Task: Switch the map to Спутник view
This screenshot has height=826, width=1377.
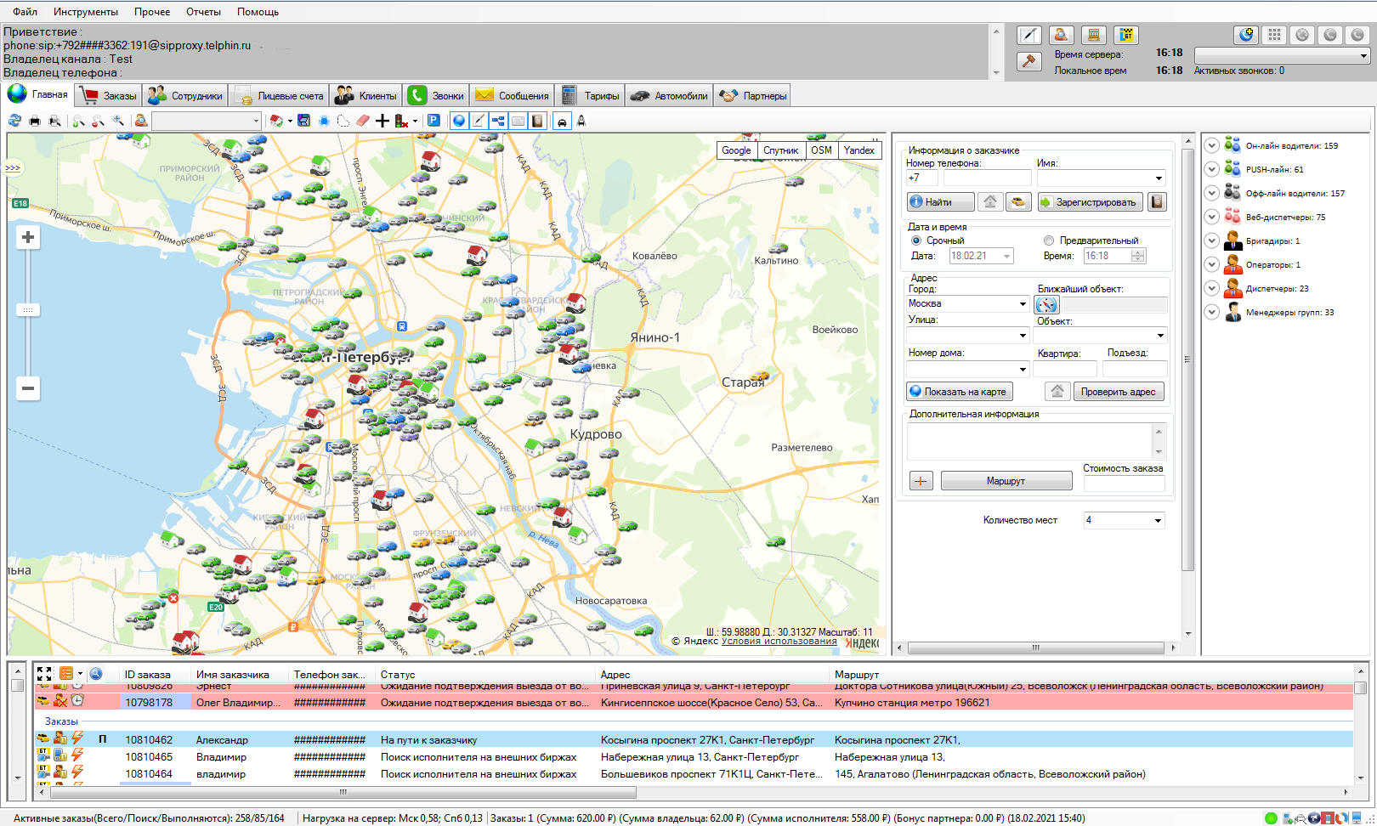Action: (780, 150)
